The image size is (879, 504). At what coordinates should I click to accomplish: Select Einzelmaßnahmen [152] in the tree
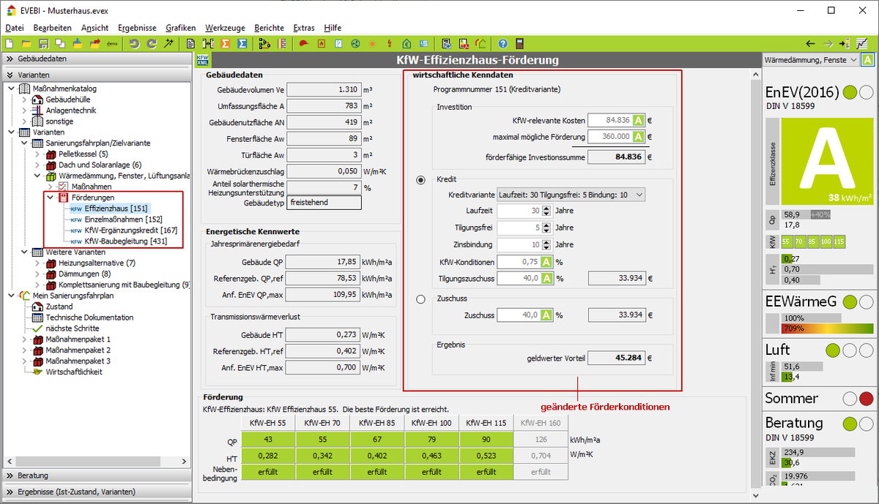[123, 219]
